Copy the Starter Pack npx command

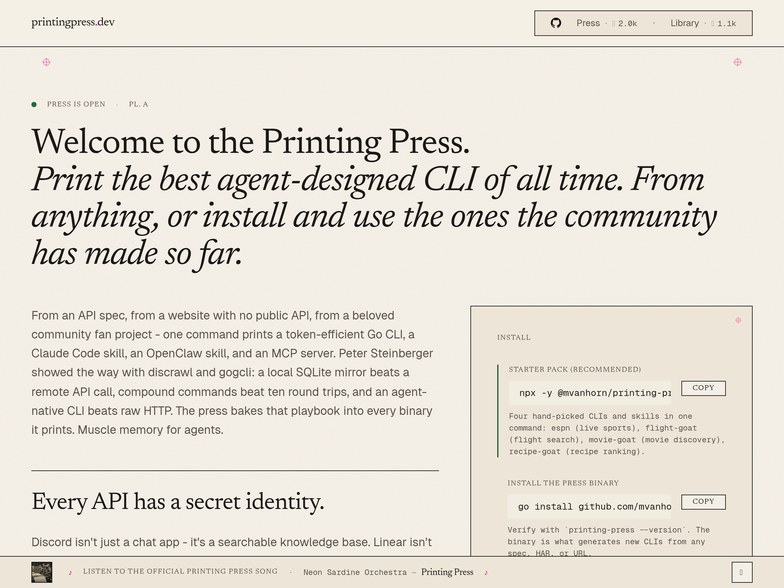[703, 388]
